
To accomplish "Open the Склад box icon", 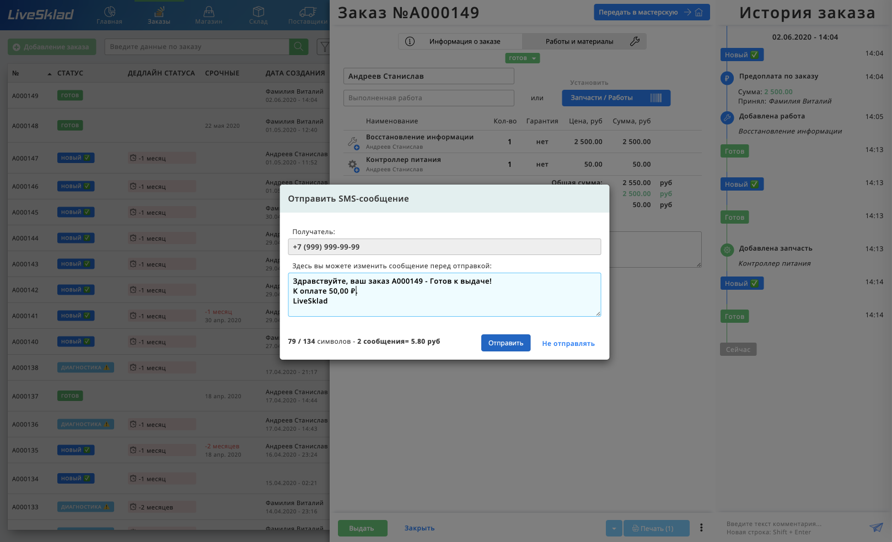I will click(258, 11).
